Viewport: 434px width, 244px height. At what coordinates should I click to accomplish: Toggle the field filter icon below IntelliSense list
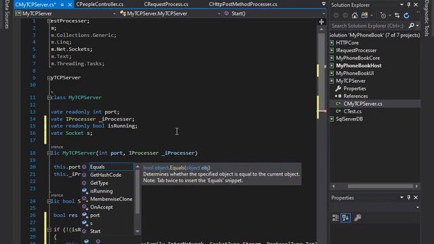pyautogui.click(x=87, y=241)
